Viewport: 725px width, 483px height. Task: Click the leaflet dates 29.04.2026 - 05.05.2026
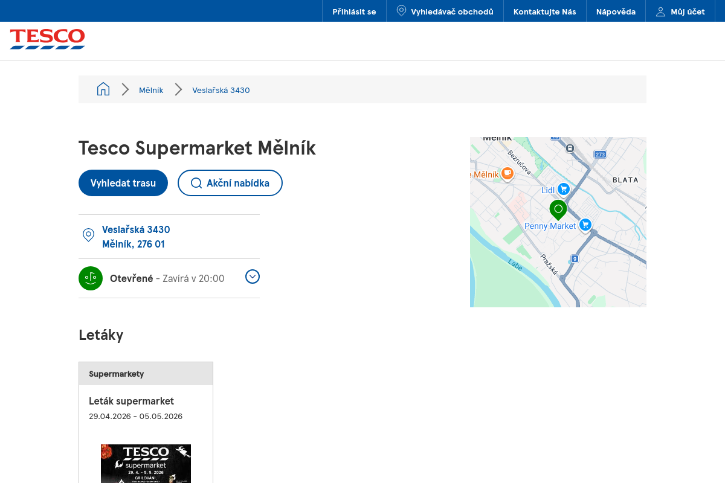(x=135, y=416)
